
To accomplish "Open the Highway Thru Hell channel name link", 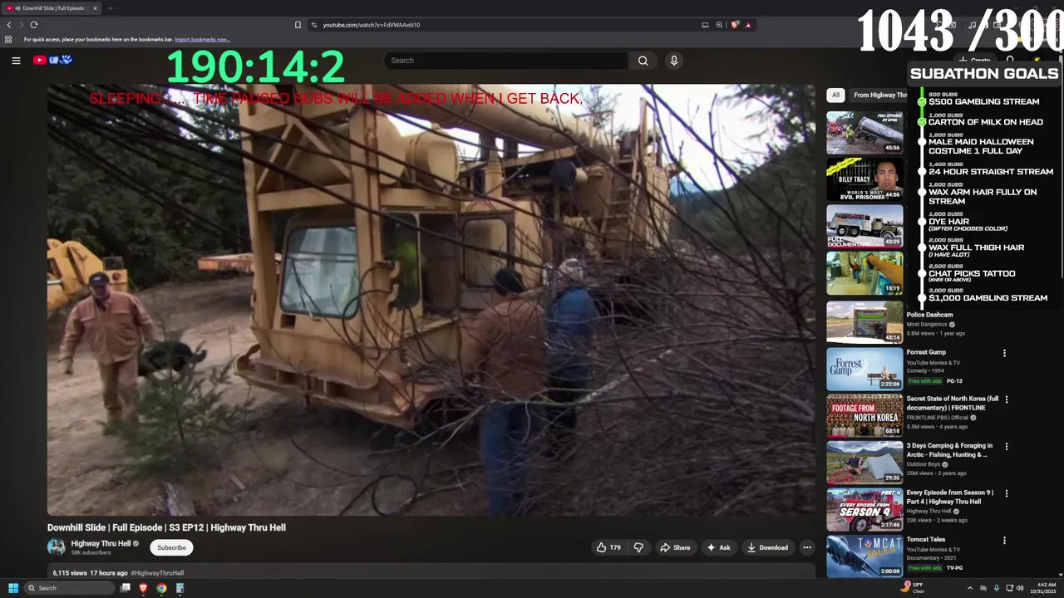I will point(101,543).
